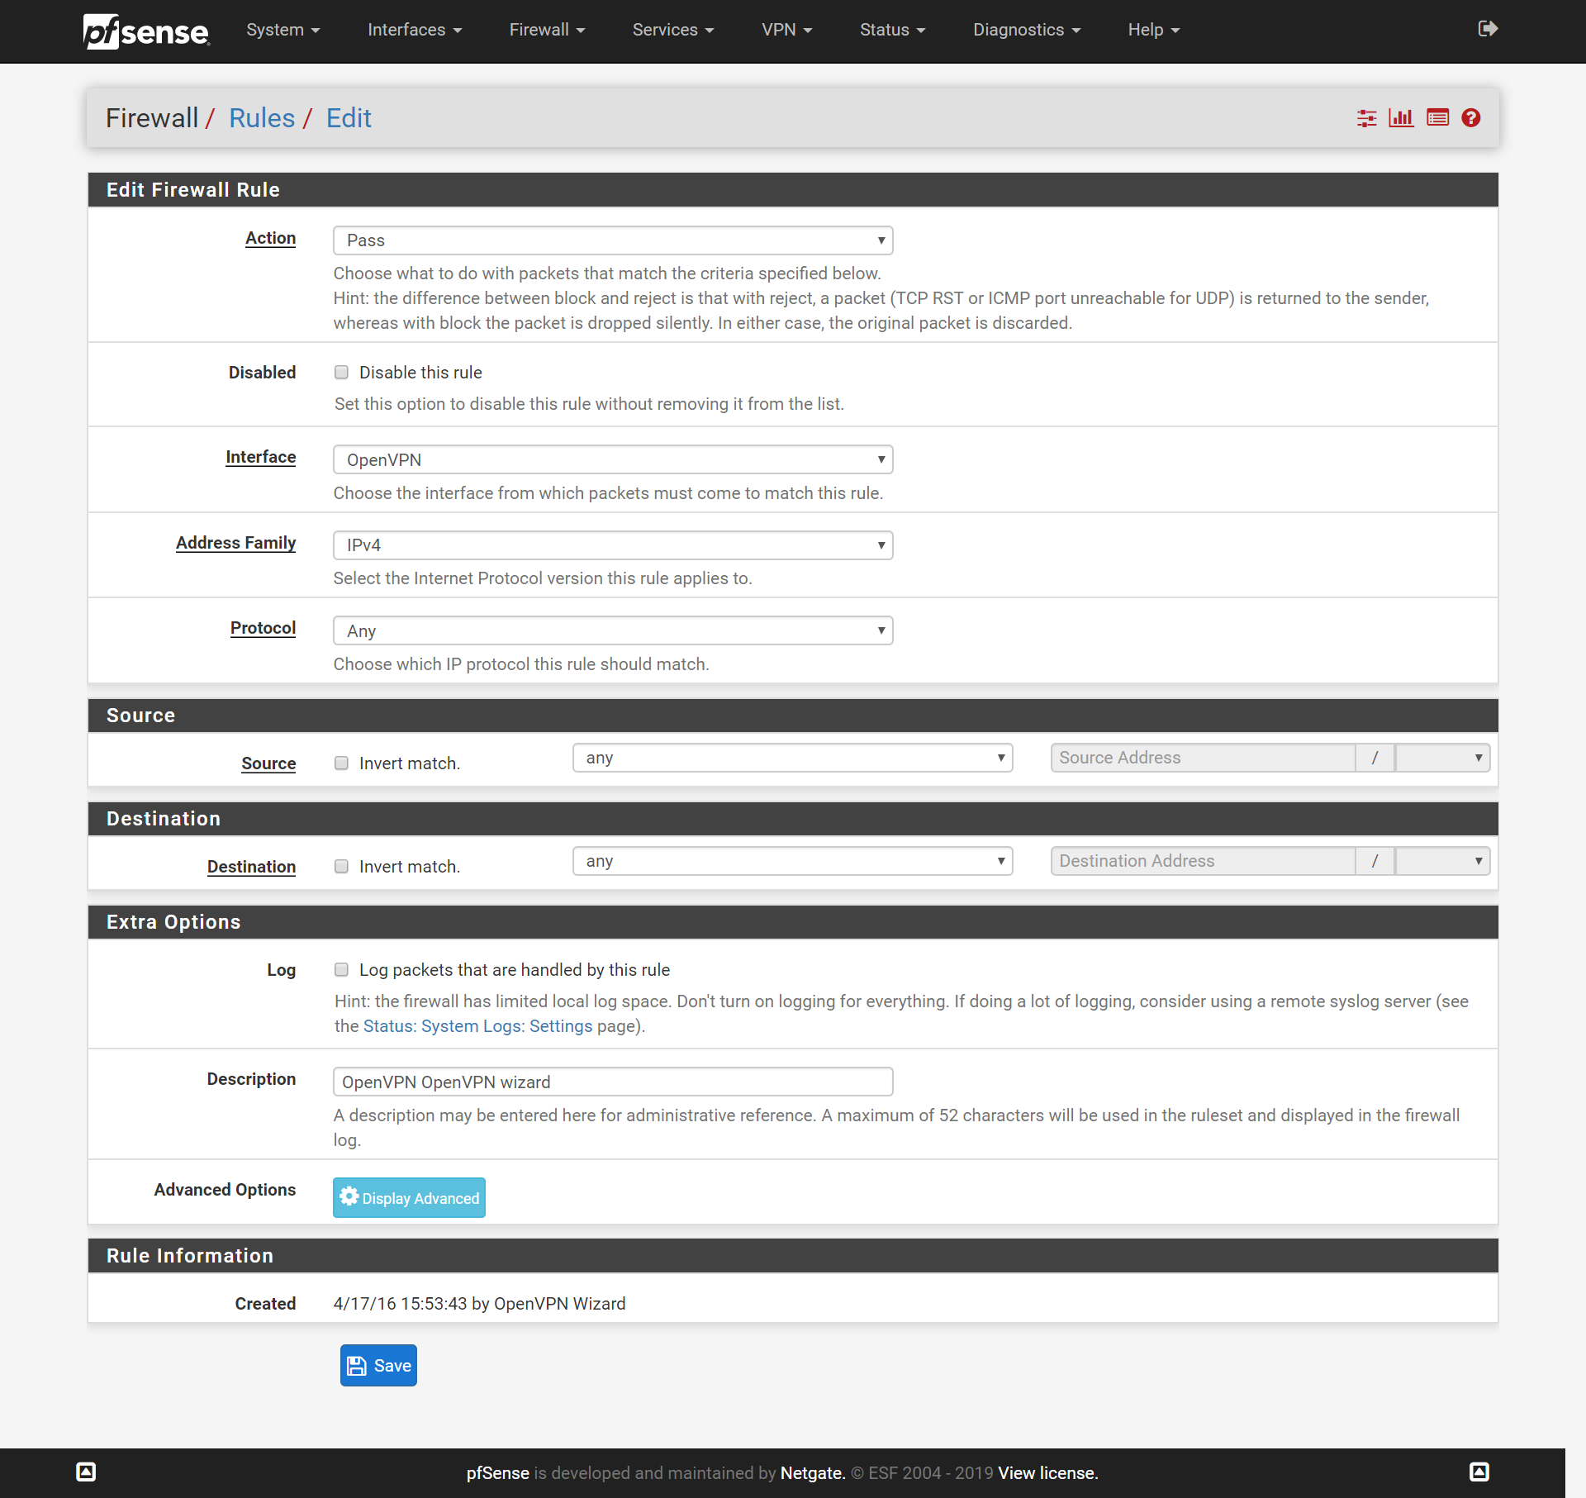Image resolution: width=1586 pixels, height=1498 pixels.
Task: Click the logout arrow icon
Action: (x=1488, y=30)
